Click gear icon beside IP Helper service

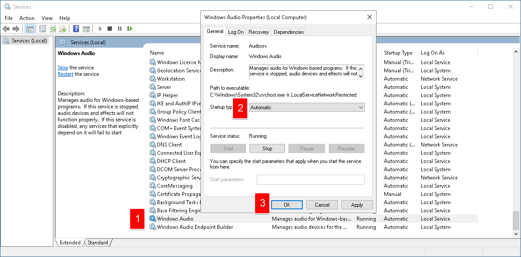pos(152,95)
